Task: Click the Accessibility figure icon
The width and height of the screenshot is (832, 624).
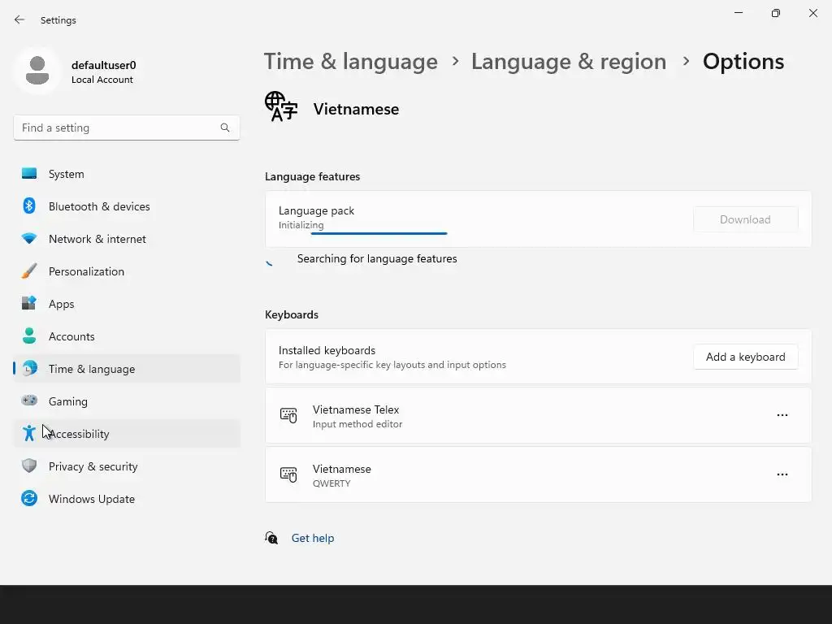Action: (x=29, y=433)
